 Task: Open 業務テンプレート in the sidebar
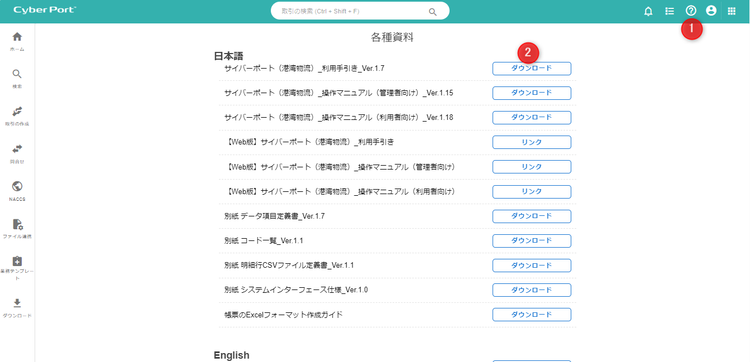(x=17, y=262)
